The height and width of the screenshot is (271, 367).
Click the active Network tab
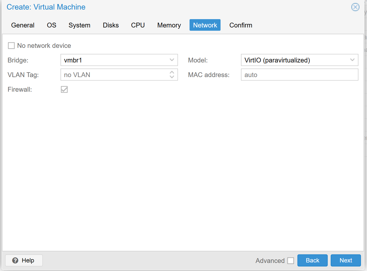tap(205, 25)
